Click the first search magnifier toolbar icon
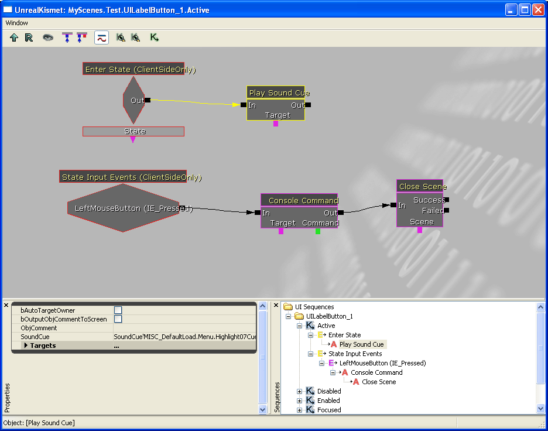Image resolution: width=548 pixels, height=431 pixels. (120, 37)
